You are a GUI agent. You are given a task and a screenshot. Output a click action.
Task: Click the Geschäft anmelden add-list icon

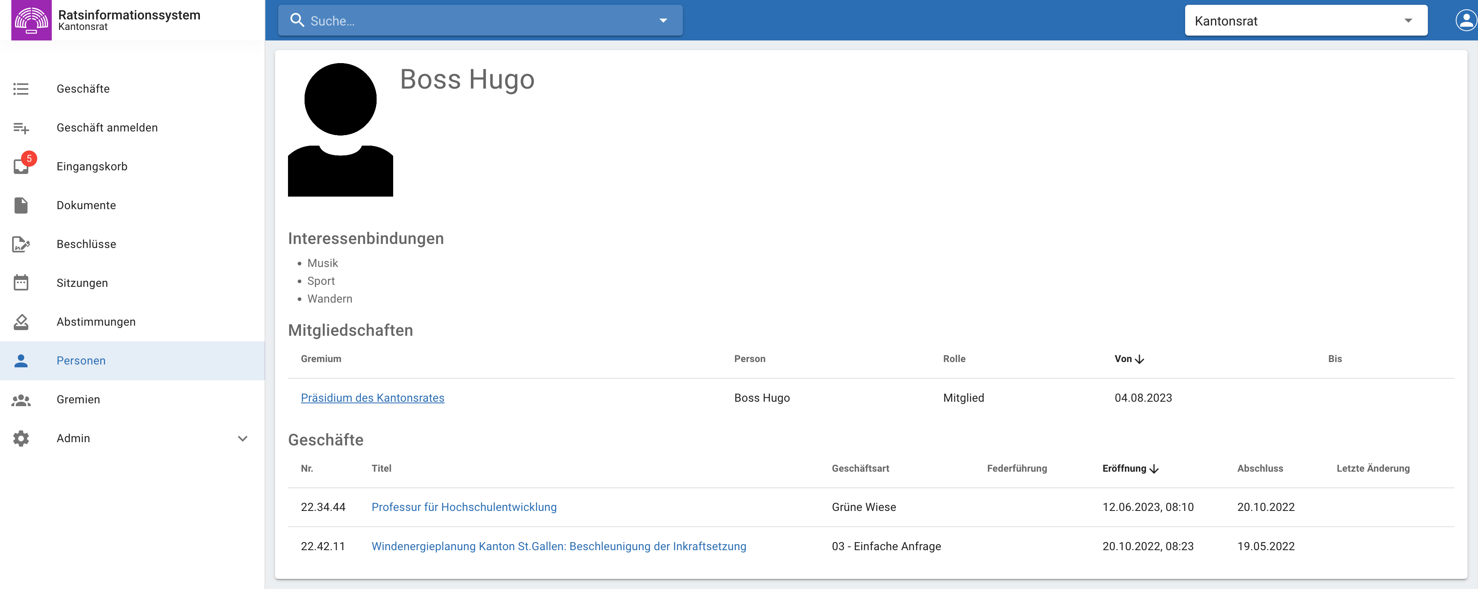pyautogui.click(x=21, y=128)
